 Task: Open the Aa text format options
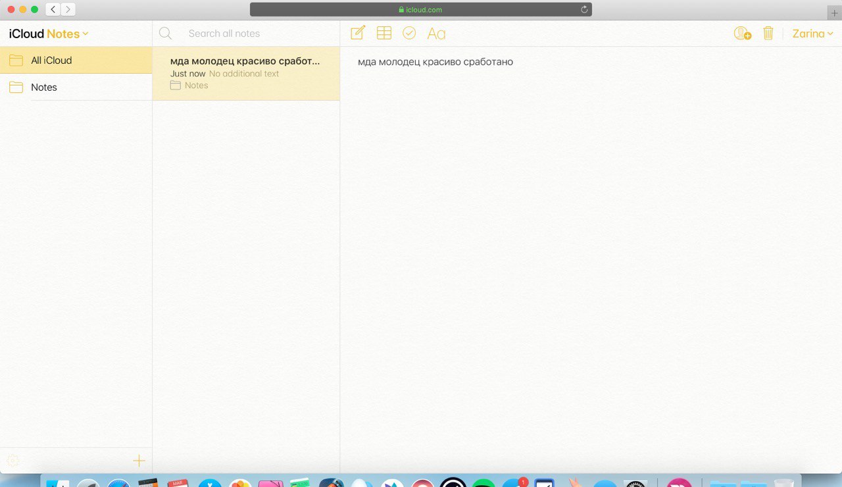pyautogui.click(x=436, y=34)
